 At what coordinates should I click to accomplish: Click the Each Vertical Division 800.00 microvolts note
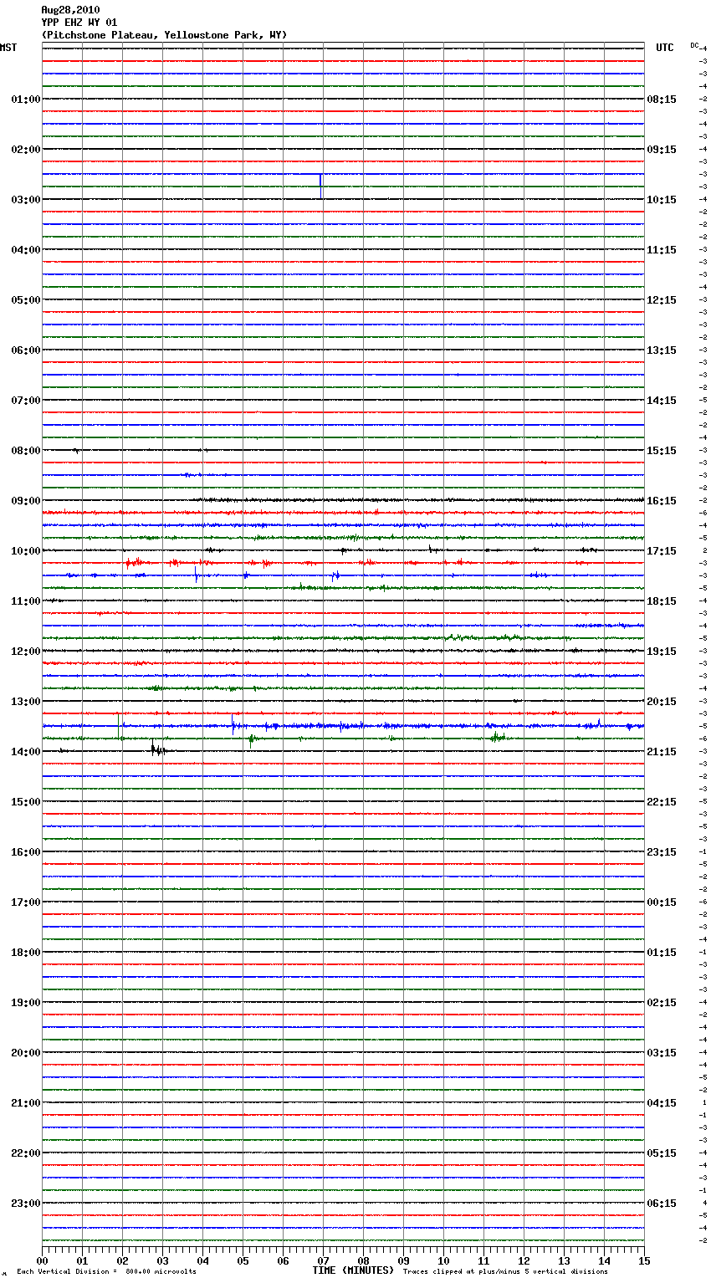point(106,1271)
